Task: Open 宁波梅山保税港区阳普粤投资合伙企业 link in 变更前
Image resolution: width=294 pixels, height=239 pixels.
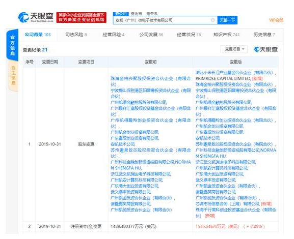Action: click(x=150, y=94)
